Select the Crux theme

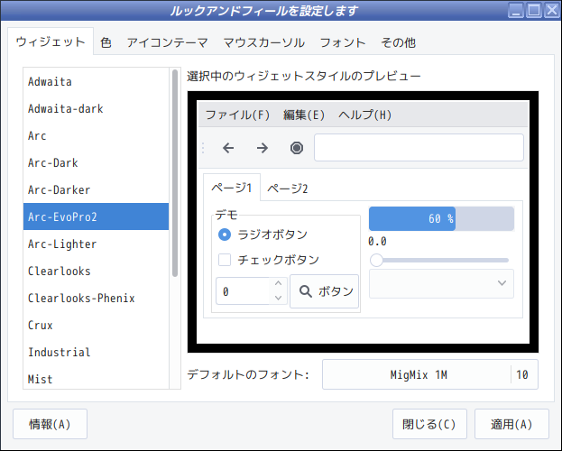point(96,325)
